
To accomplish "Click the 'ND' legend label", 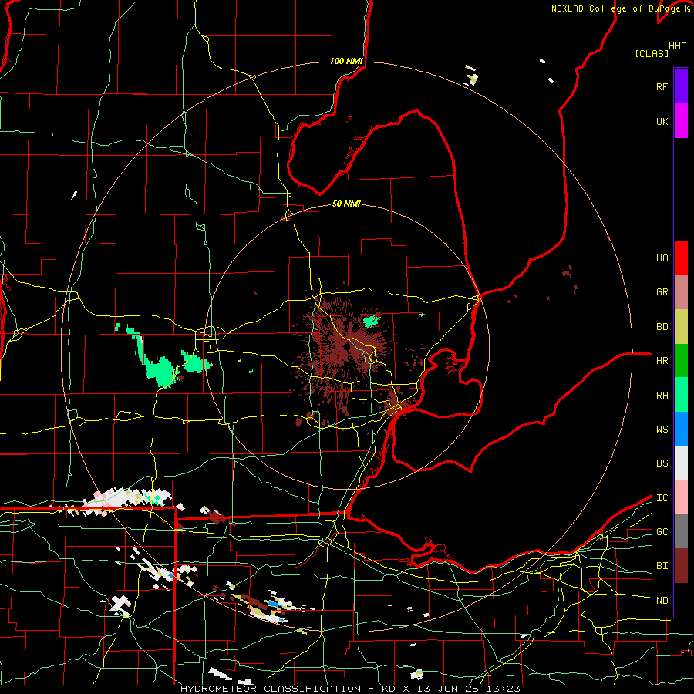I will (x=662, y=601).
